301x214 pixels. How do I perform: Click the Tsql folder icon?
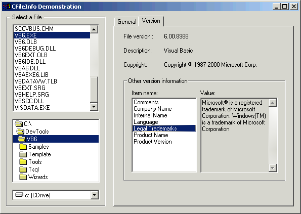tap(23, 169)
